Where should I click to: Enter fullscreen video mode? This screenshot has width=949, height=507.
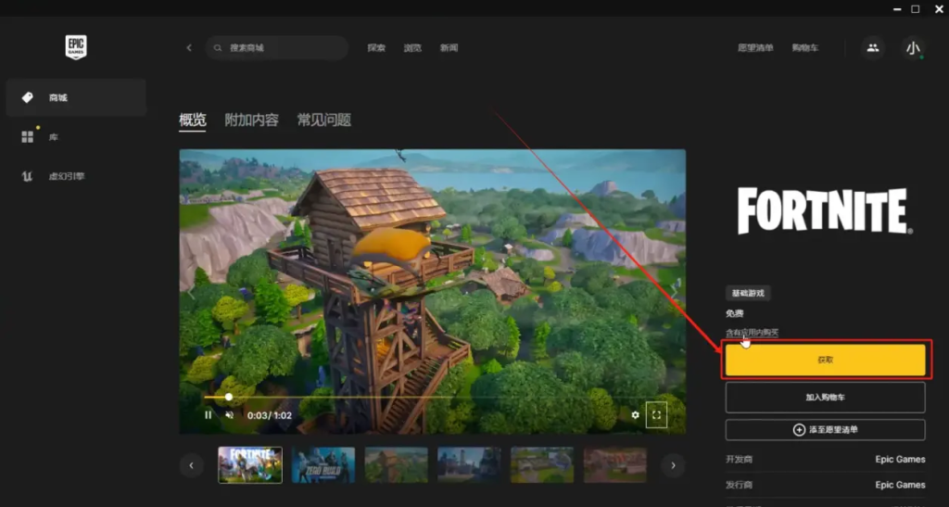656,415
